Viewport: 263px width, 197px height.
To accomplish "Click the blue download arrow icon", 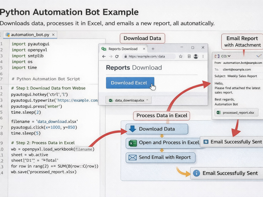I will point(133,129).
